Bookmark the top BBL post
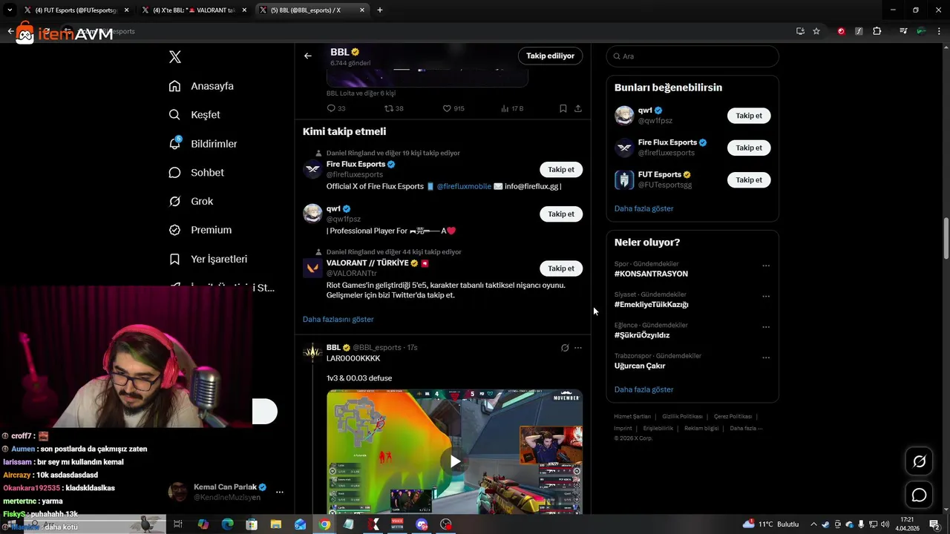The height and width of the screenshot is (534, 950). (x=563, y=108)
